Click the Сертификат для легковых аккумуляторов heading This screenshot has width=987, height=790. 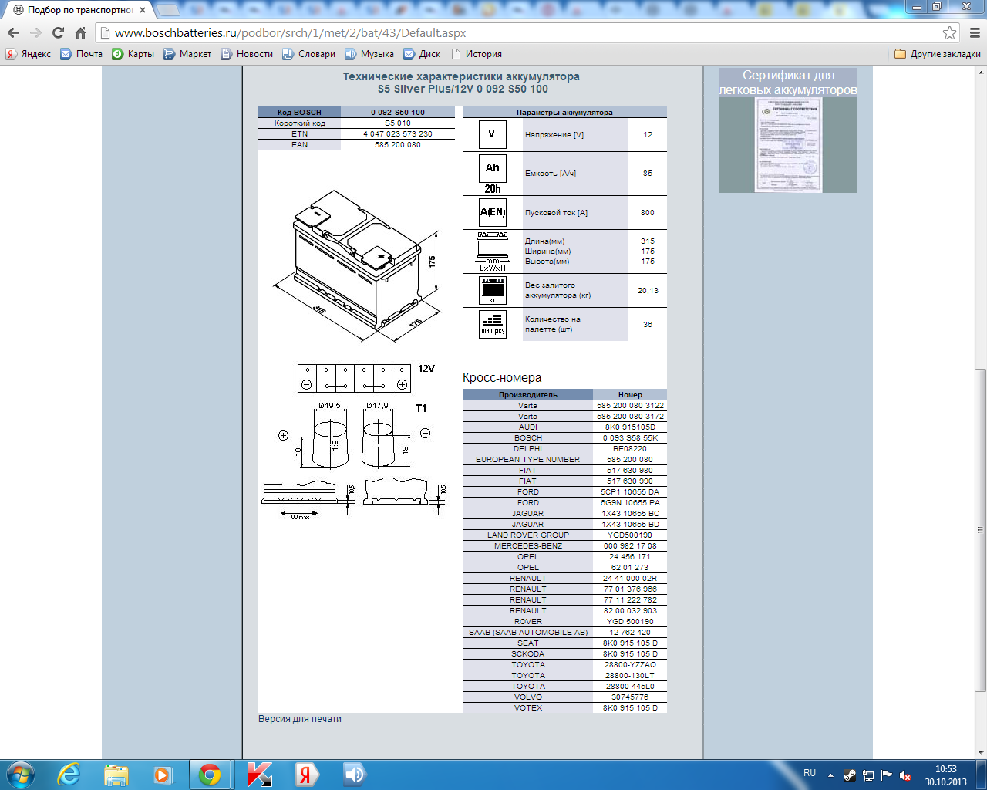point(788,83)
